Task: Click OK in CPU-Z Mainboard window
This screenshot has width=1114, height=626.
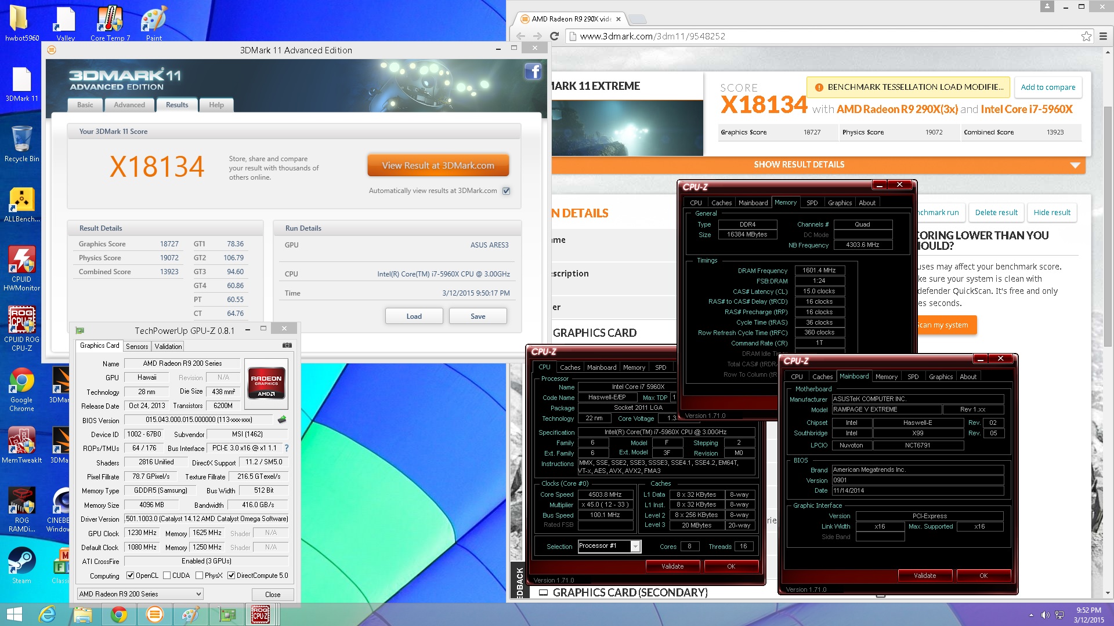Action: click(x=983, y=576)
